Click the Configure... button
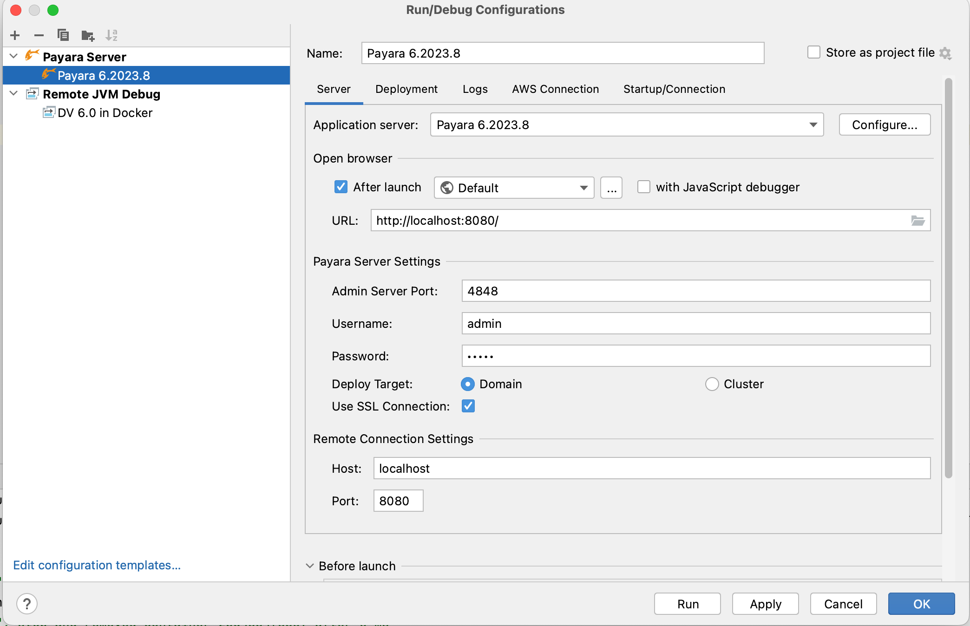This screenshot has width=970, height=626. tap(885, 125)
